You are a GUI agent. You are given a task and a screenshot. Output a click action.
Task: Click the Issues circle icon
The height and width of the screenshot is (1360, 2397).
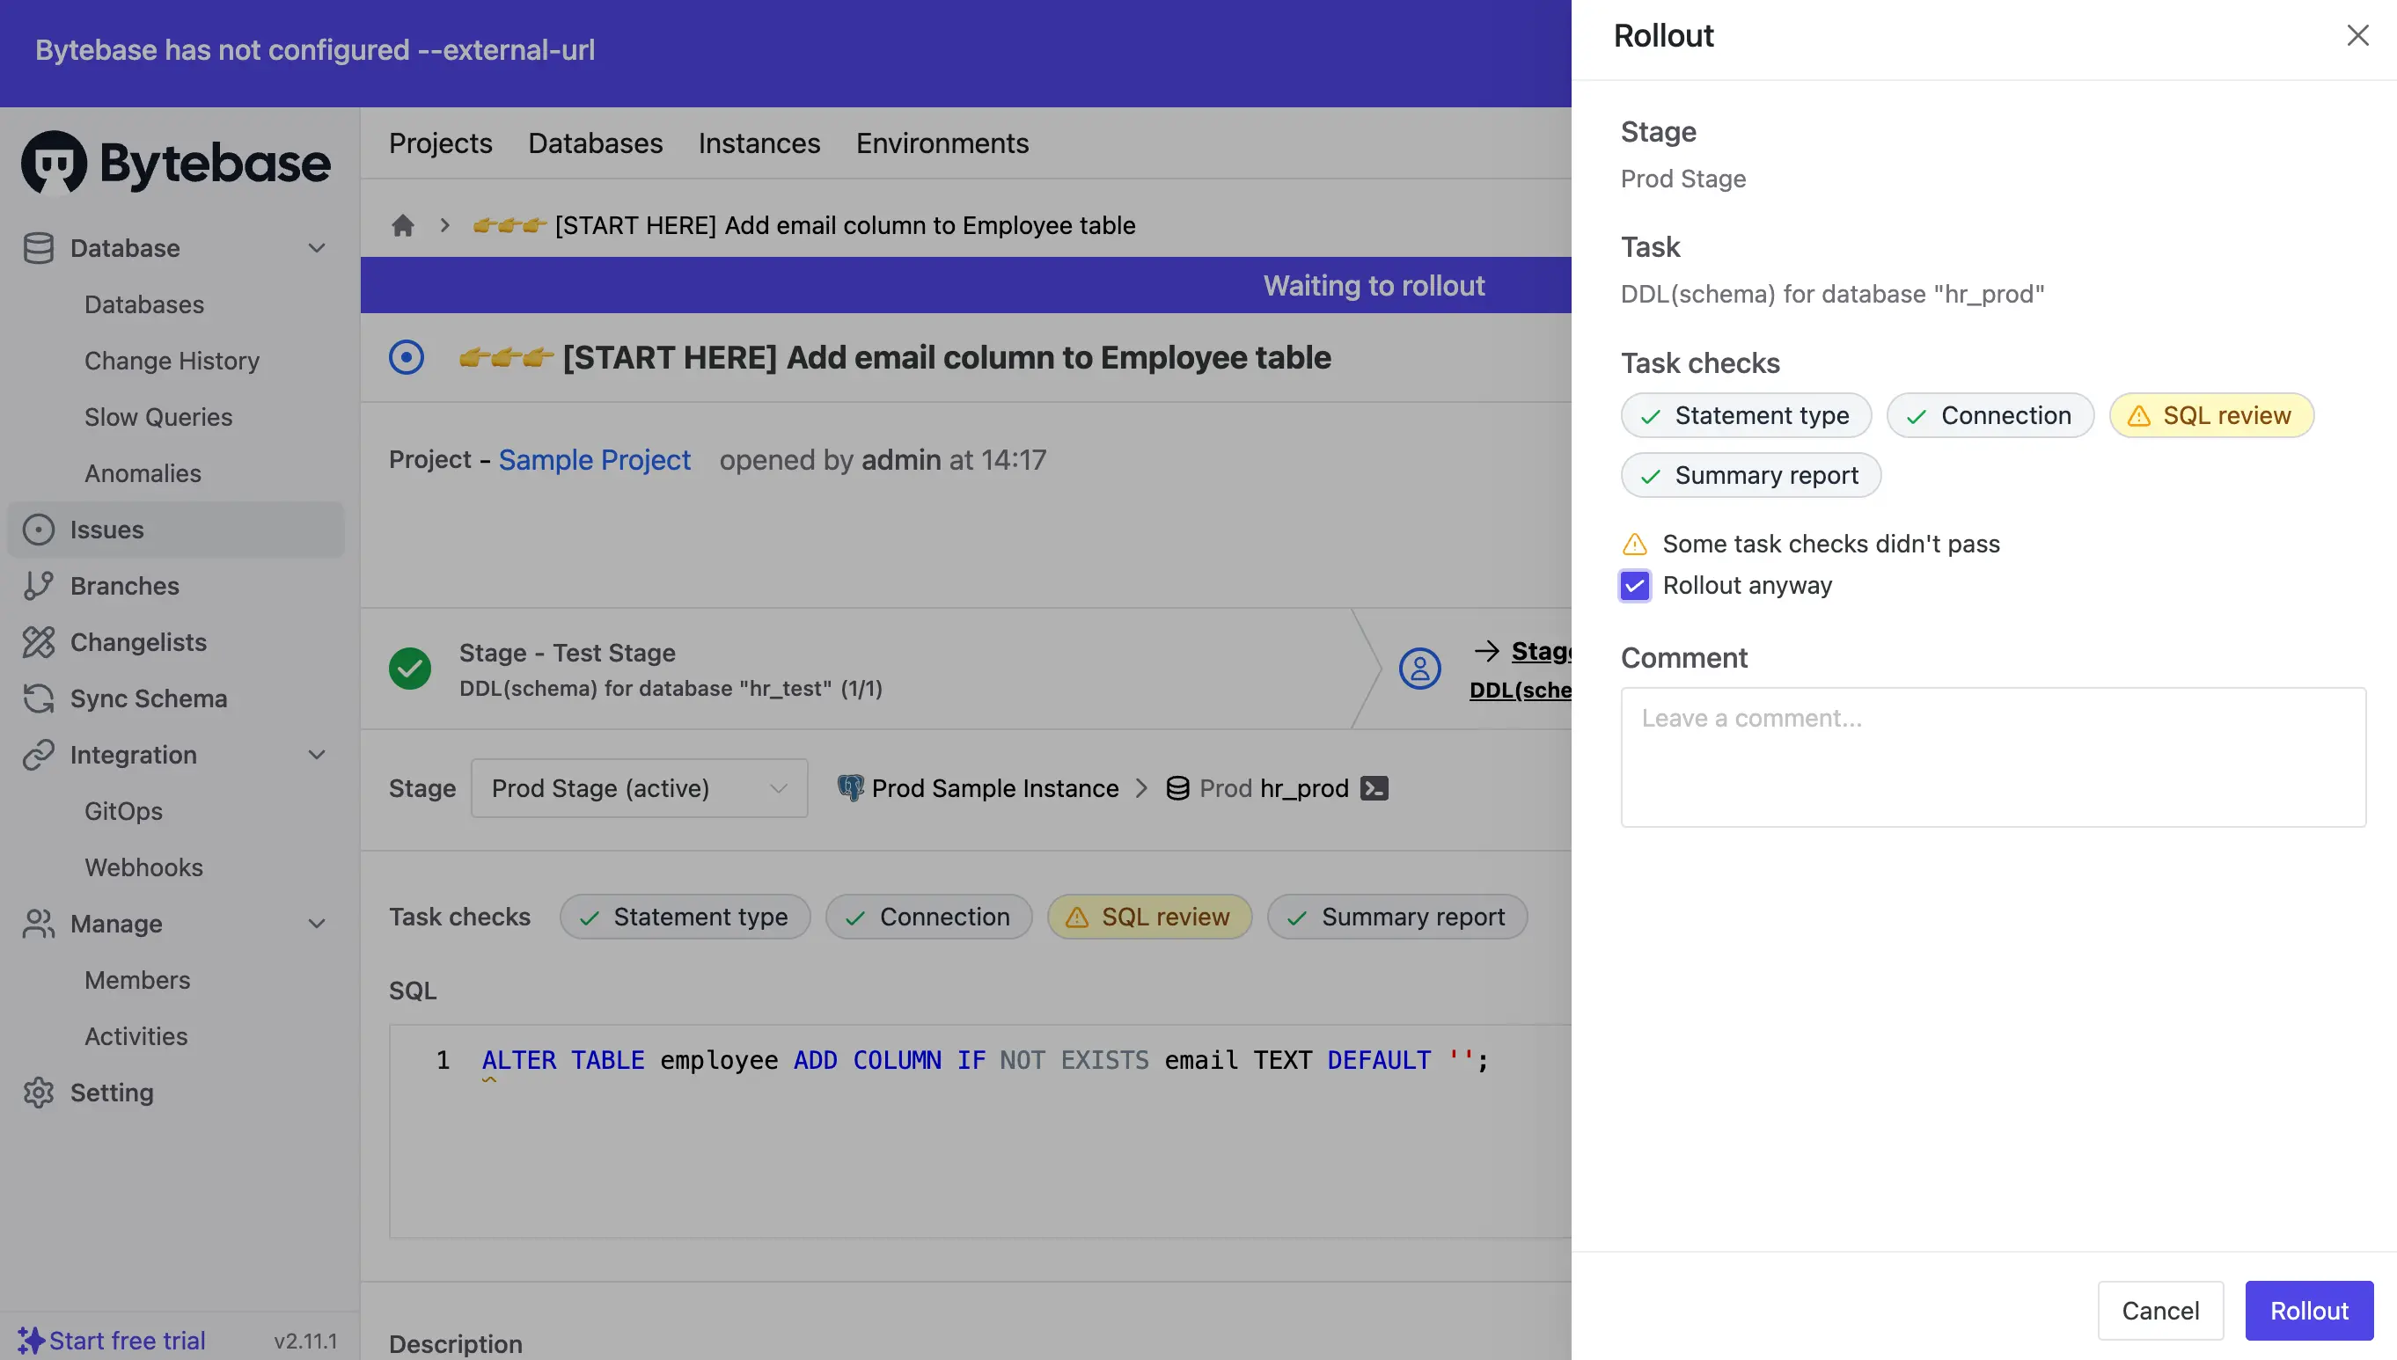(x=39, y=530)
